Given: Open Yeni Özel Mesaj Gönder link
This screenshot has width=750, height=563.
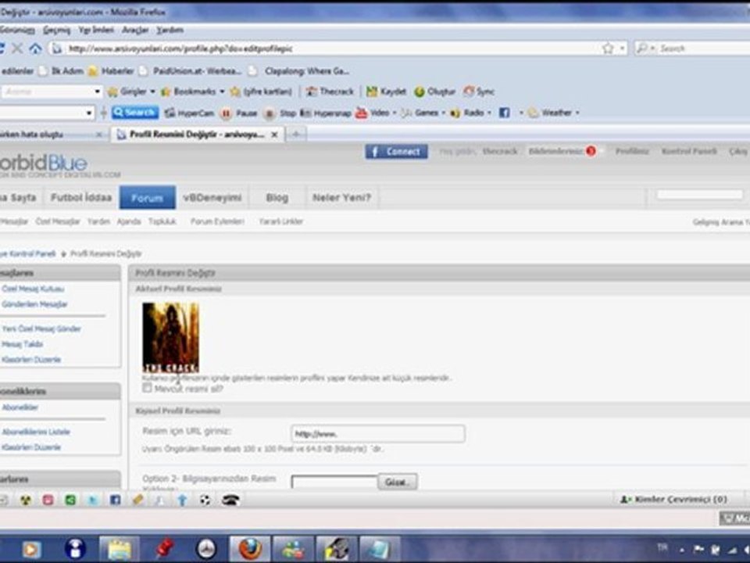Looking at the screenshot, I should click(41, 329).
